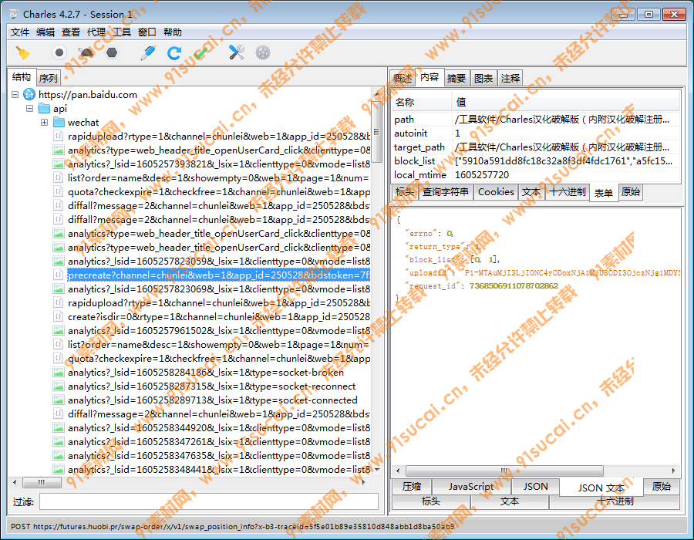This screenshot has height=540, width=694.
Task: Collapse the api folder node
Action: pyautogui.click(x=29, y=109)
